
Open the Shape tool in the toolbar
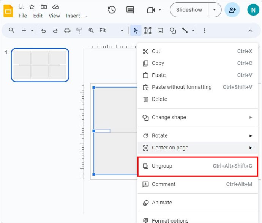click(173, 31)
